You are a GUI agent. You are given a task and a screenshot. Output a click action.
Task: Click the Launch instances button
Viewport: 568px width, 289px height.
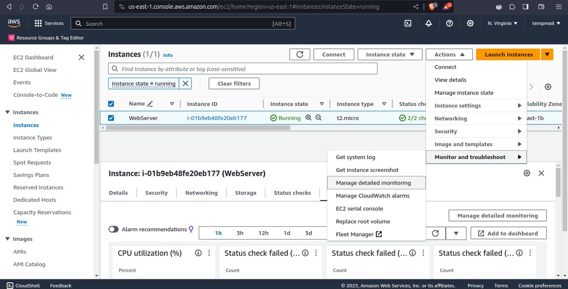508,54
